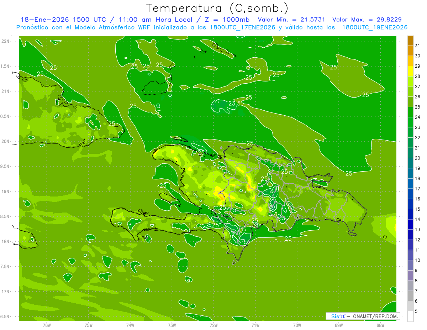Click the gray band between 6 and 7
This screenshot has height=330, width=427.
coord(410,296)
